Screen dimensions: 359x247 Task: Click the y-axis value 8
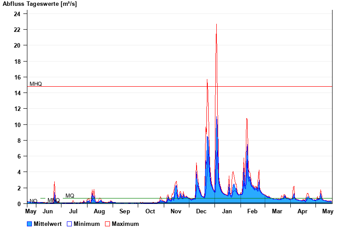click(19, 141)
